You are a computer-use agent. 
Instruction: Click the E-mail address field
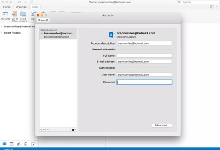144,61
